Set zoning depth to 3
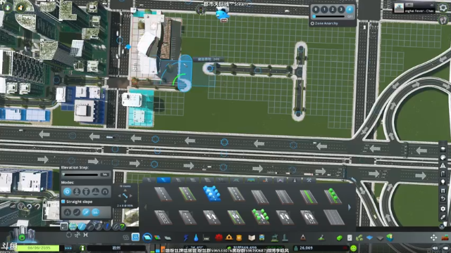The image size is (451, 253). point(341,9)
